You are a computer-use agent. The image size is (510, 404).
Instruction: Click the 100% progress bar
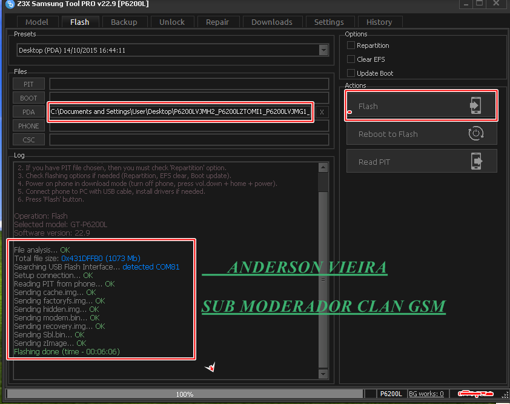click(x=184, y=394)
